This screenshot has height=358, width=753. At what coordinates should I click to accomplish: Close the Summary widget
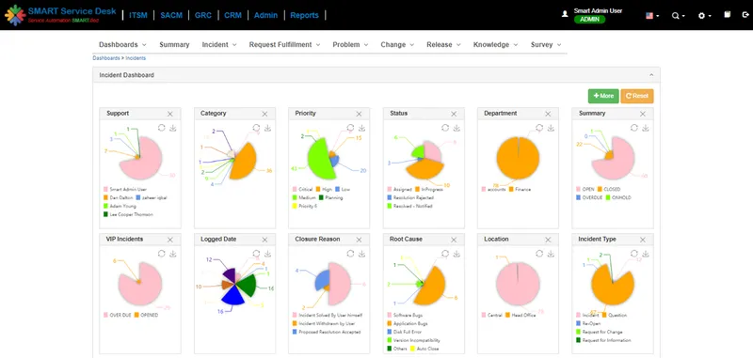(643, 114)
